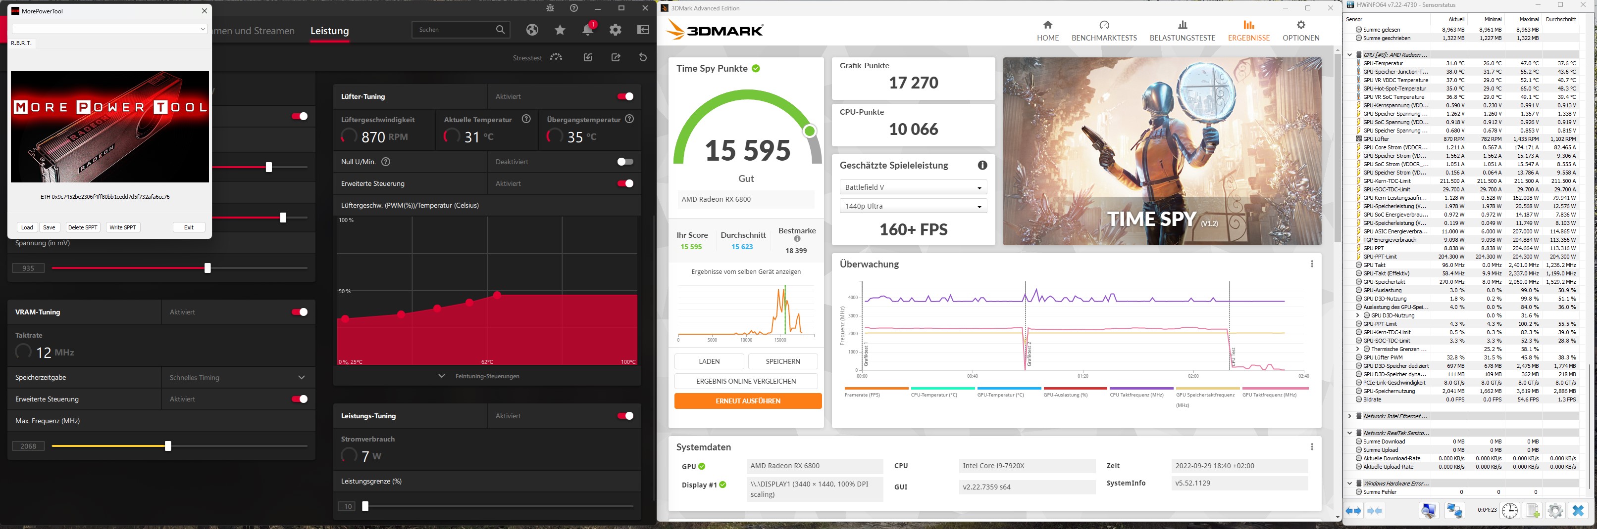The width and height of the screenshot is (1597, 529).
Task: Click the HWiNFO network monitors button
Action: [x=1454, y=511]
